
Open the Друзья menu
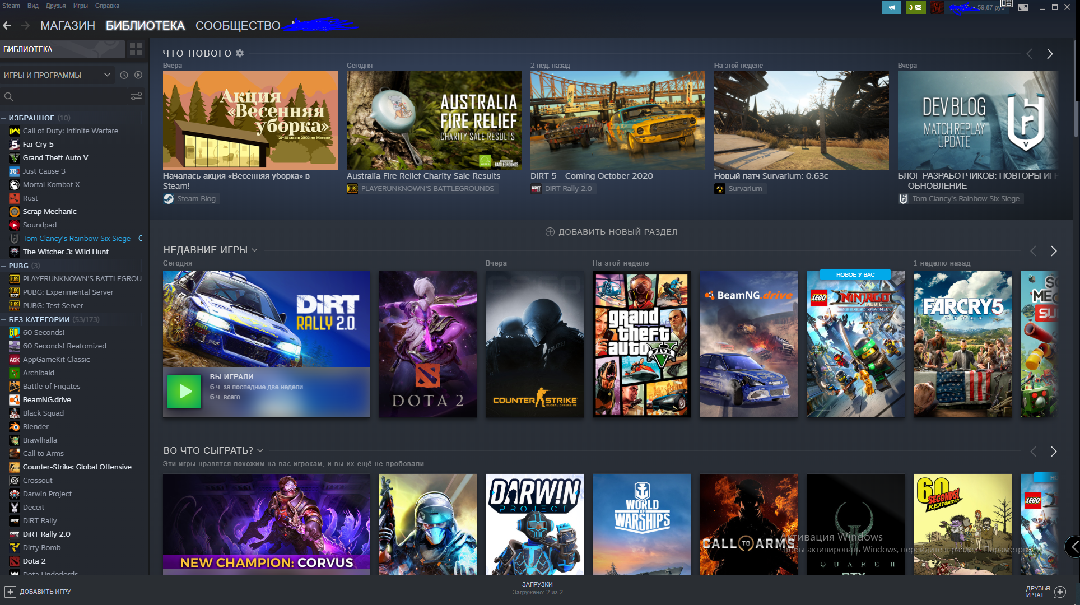click(56, 6)
